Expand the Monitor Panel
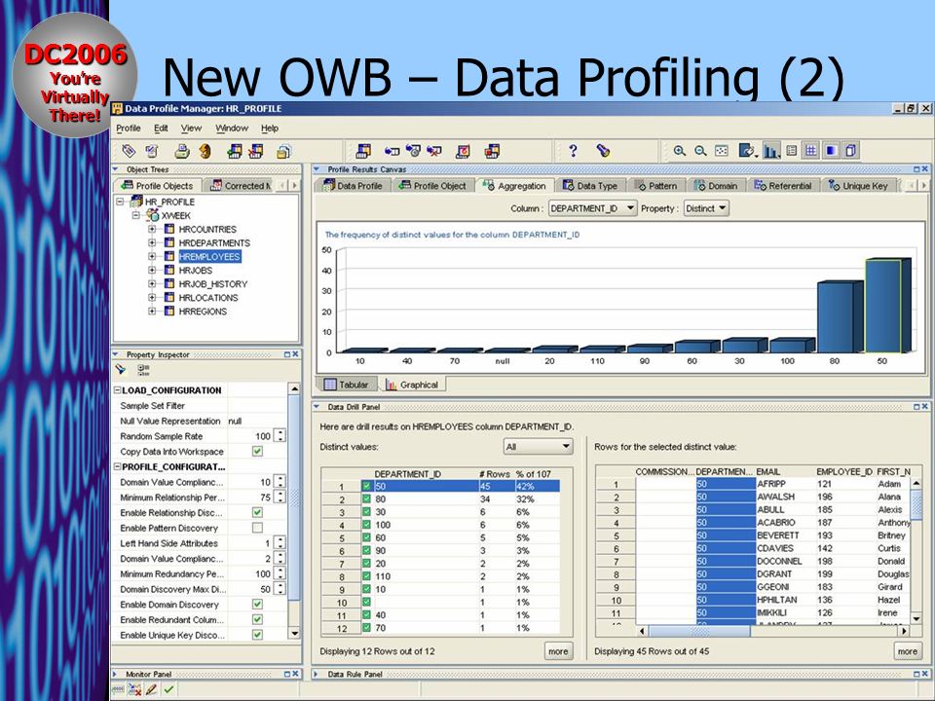The image size is (935, 701). point(115,674)
